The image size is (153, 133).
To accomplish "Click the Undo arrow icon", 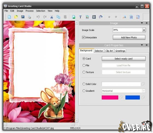I will point(38,17).
